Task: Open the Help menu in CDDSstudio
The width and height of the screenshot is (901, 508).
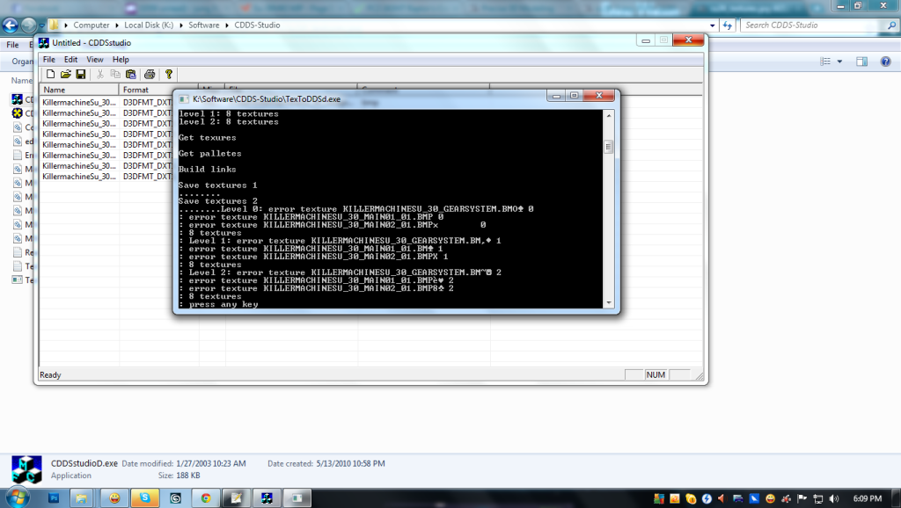Action: tap(121, 60)
